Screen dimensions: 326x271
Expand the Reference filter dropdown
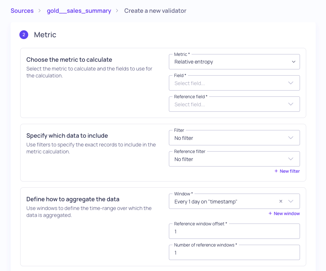pyautogui.click(x=234, y=159)
